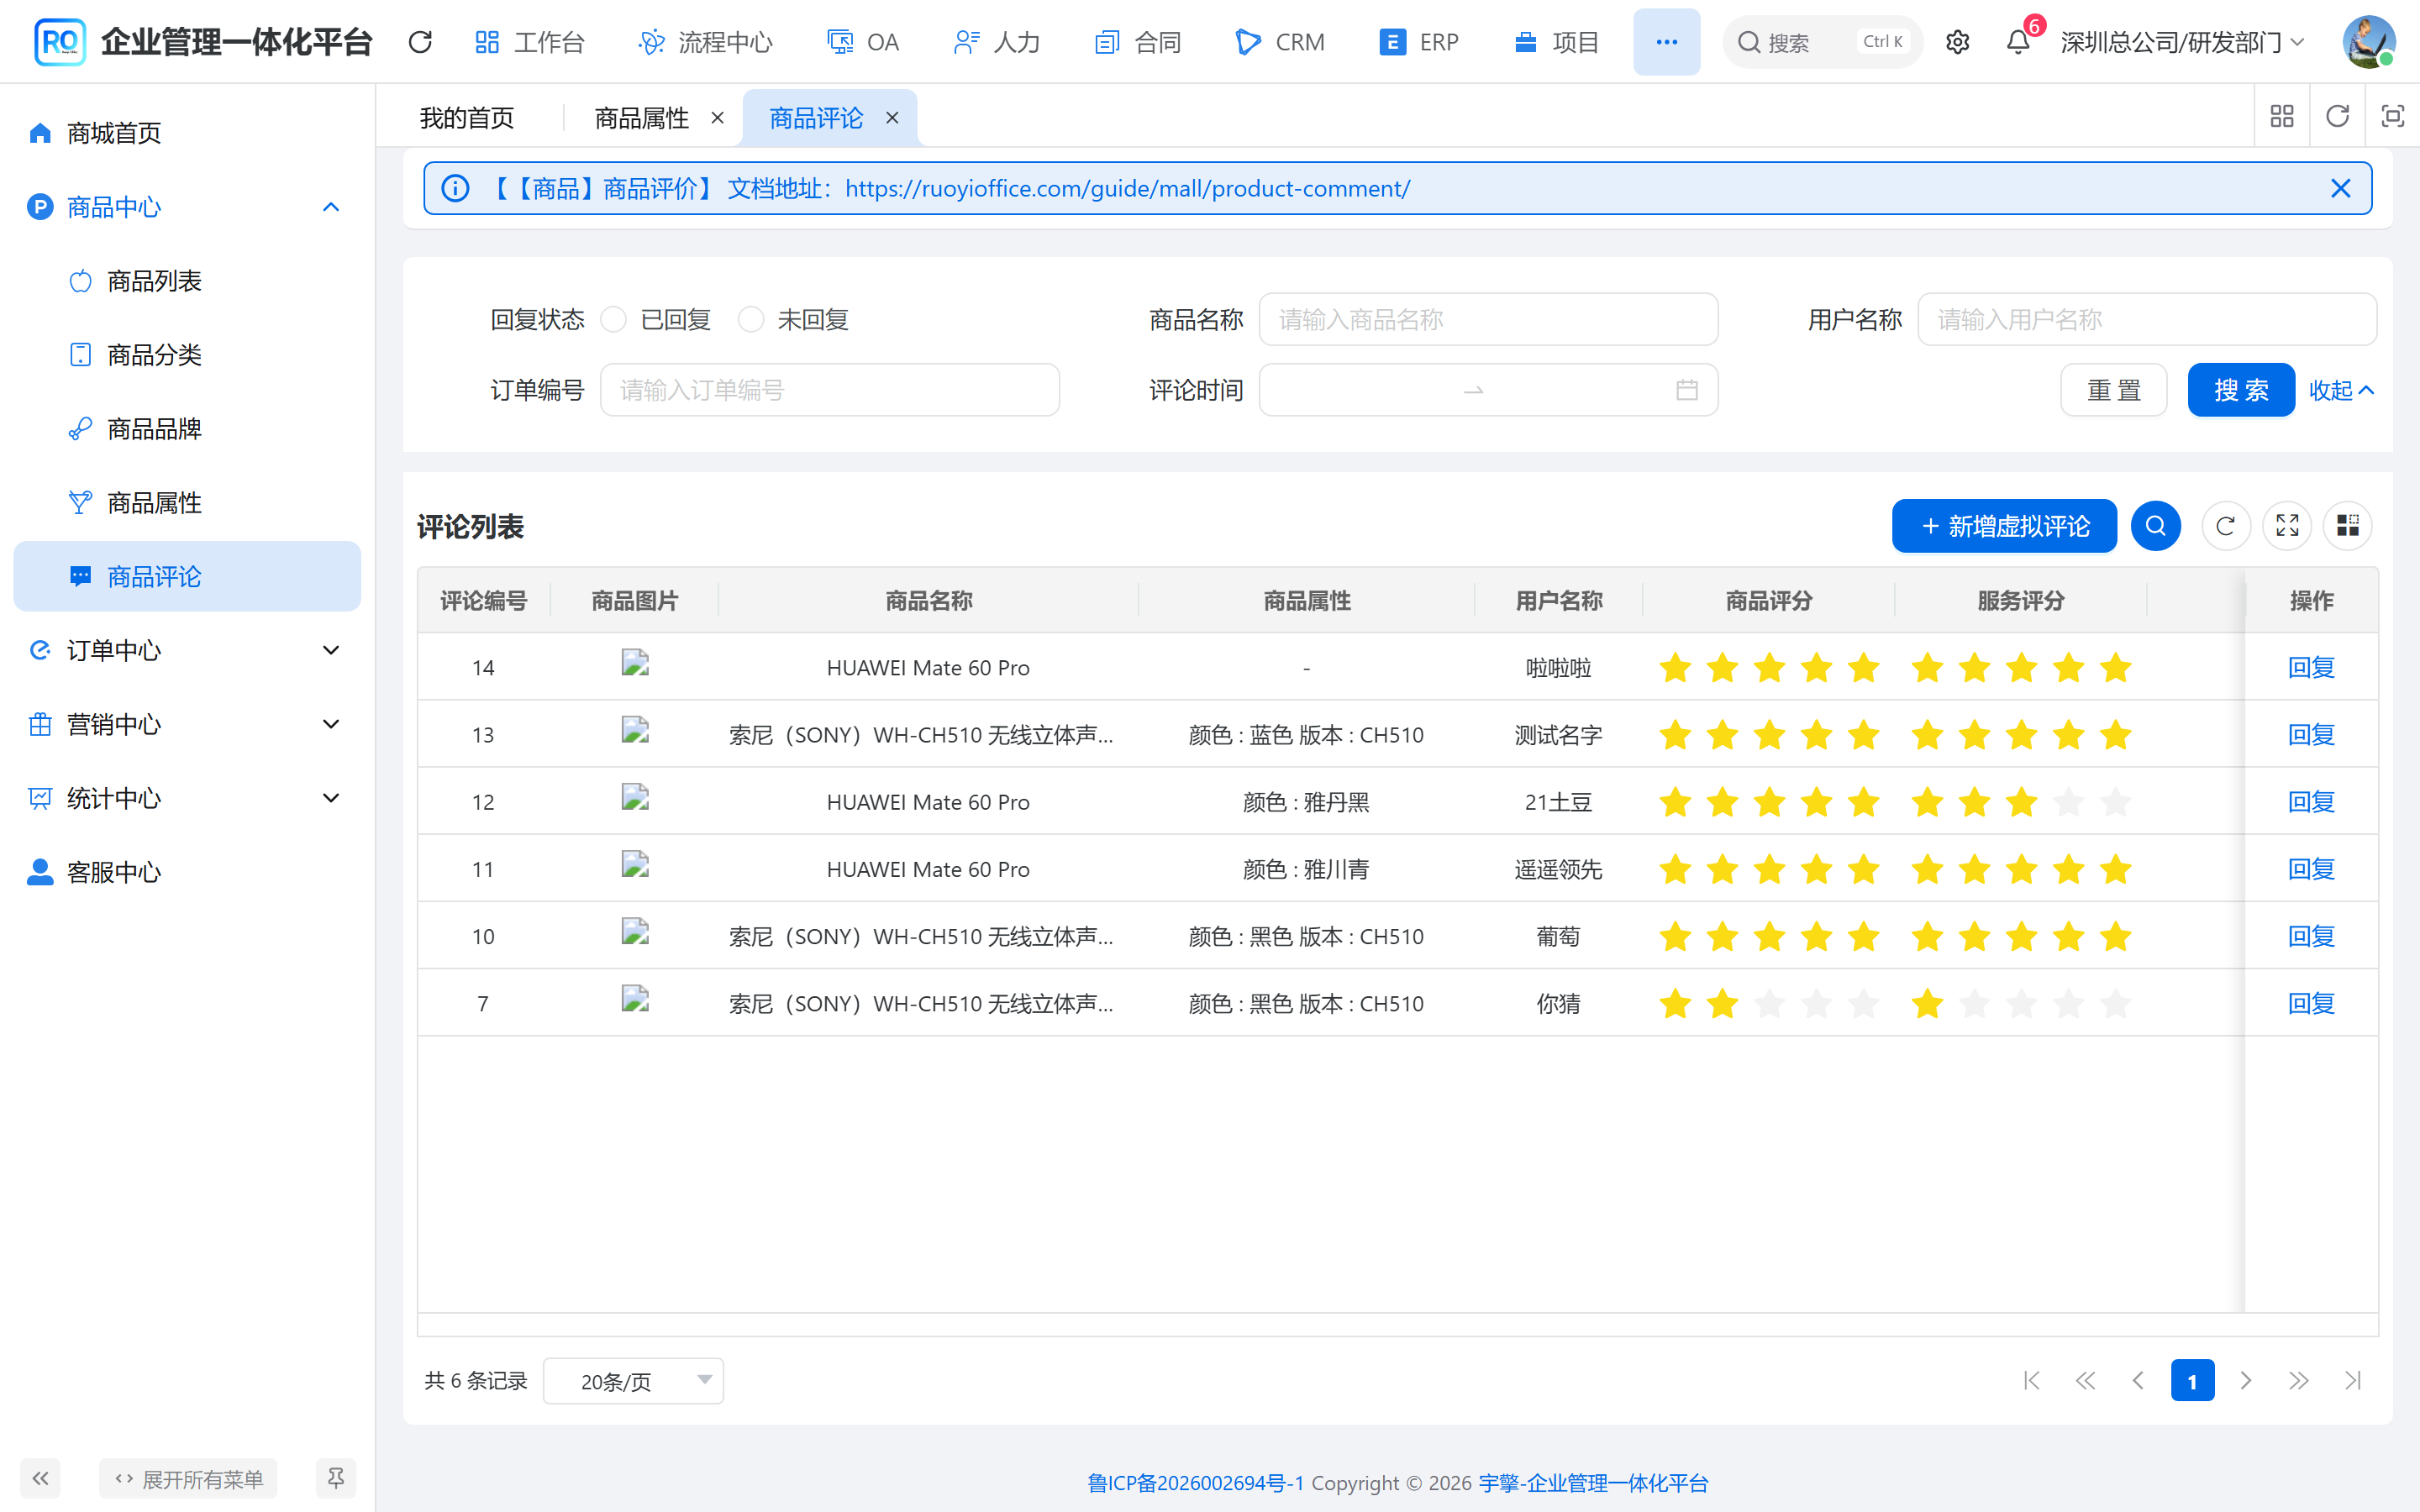This screenshot has height=1512, width=2420.
Task: Expand the 营销中心 menu
Action: point(187,725)
